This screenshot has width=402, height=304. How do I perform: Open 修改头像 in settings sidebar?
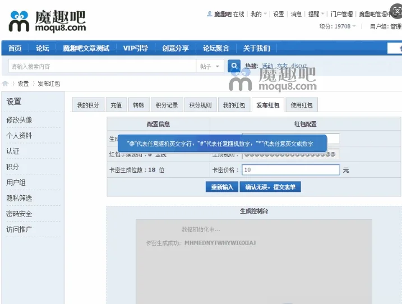coord(19,120)
